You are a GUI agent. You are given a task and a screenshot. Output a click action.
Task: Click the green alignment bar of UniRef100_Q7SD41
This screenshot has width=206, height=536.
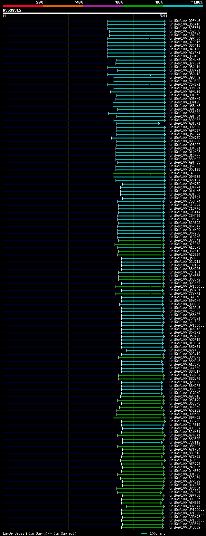(x=141, y=241)
